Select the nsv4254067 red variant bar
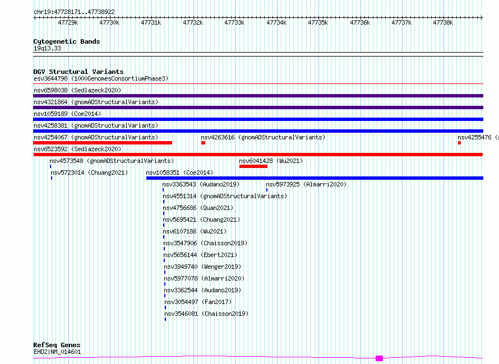 point(103,143)
